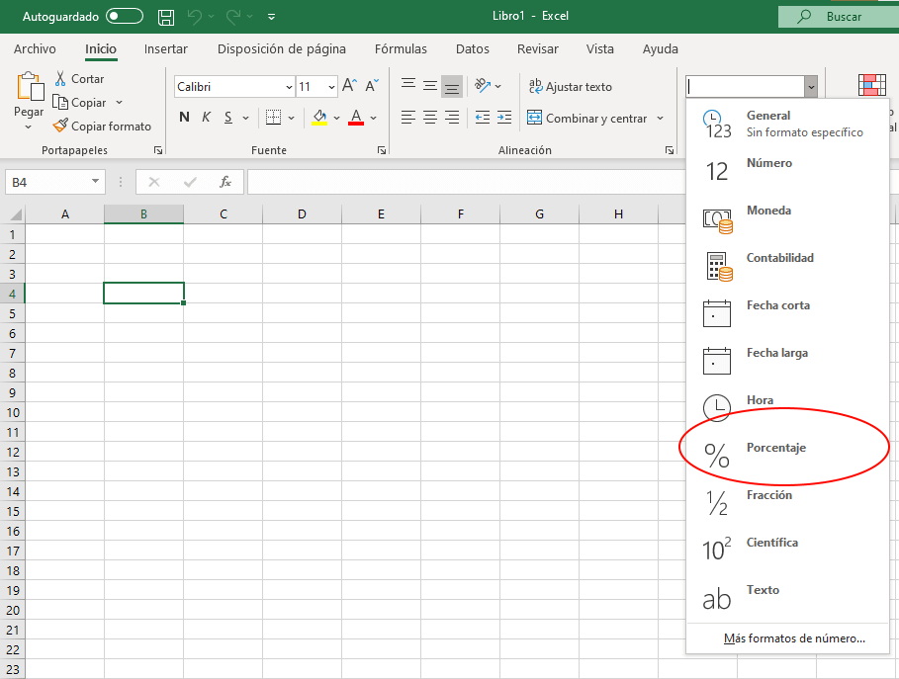Choose the Fecha corta format

pyautogui.click(x=788, y=313)
